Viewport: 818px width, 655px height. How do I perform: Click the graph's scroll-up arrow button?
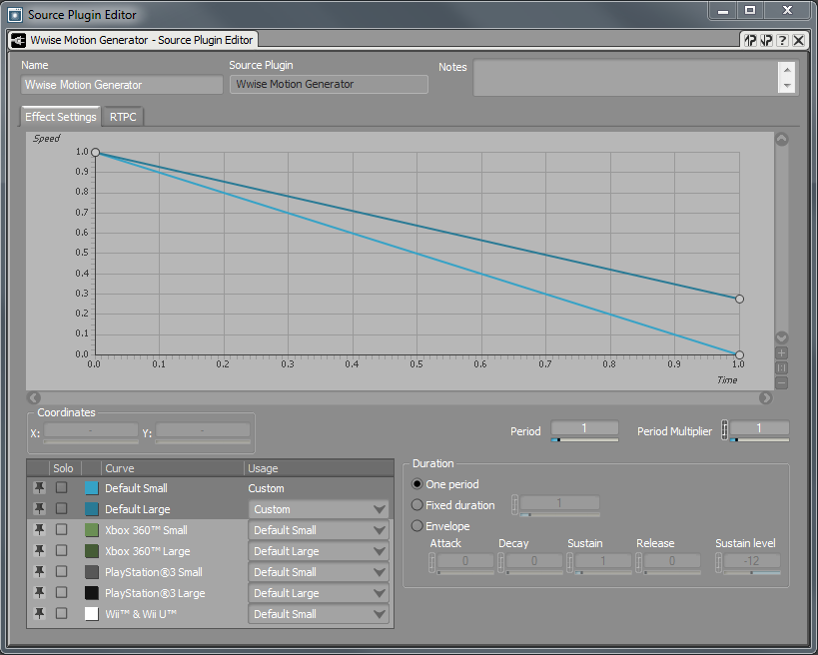coord(781,139)
